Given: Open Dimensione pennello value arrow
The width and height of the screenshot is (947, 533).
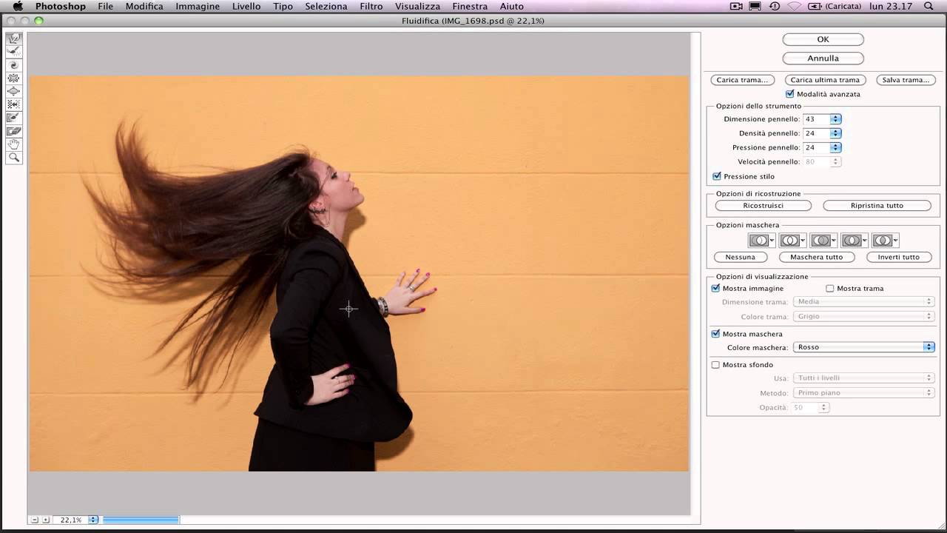Looking at the screenshot, I should [x=835, y=118].
